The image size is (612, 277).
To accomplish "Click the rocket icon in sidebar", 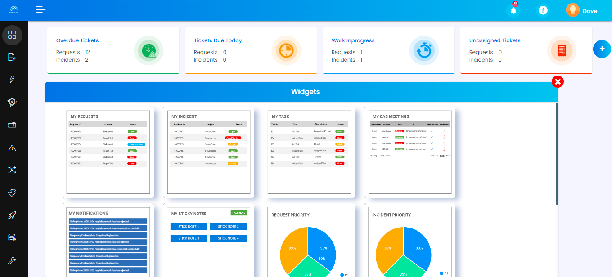I will (x=12, y=215).
